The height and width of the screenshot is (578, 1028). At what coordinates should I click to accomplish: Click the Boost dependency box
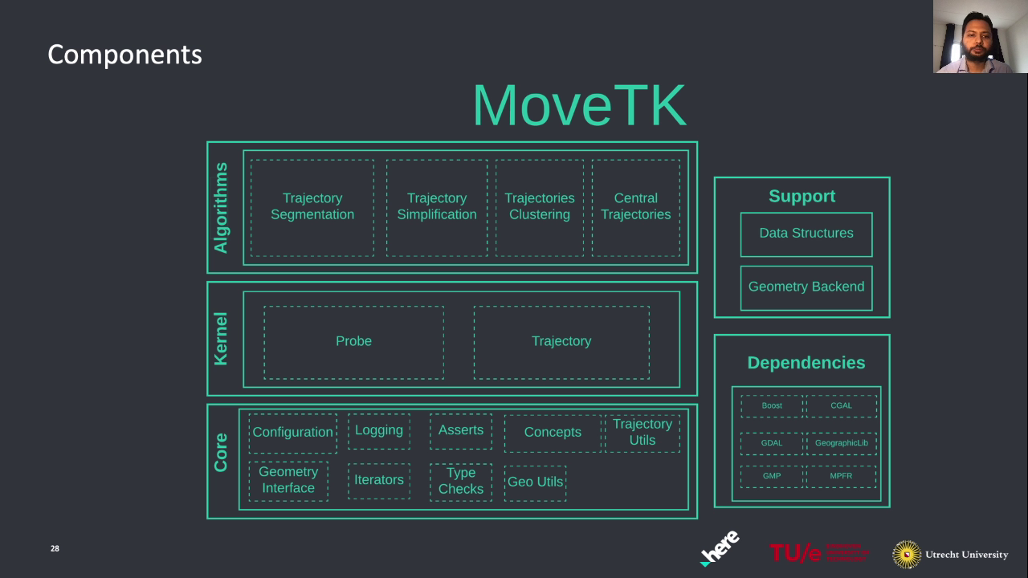pyautogui.click(x=771, y=406)
